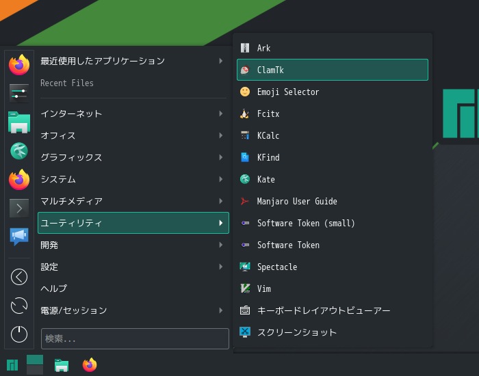Expand the グラフィックス category
This screenshot has height=376, width=479.
(x=133, y=157)
